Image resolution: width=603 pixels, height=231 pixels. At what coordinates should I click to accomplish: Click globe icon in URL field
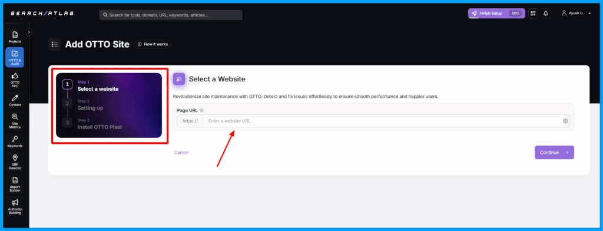(x=565, y=121)
